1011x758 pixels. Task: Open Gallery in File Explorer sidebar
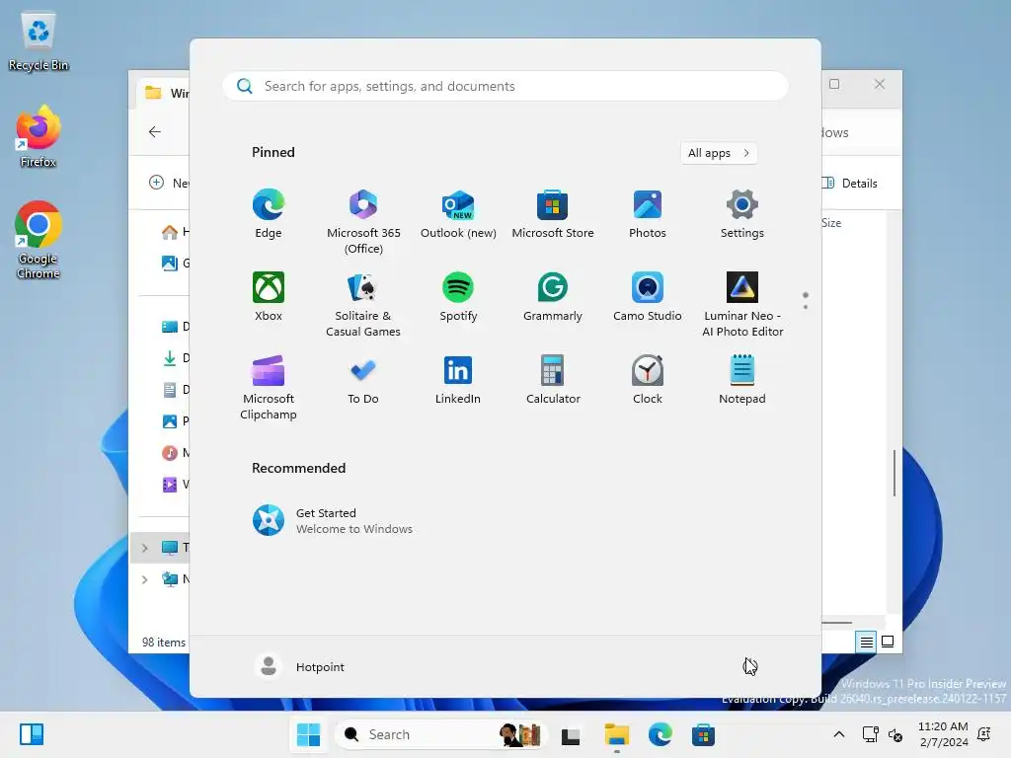pyautogui.click(x=175, y=263)
